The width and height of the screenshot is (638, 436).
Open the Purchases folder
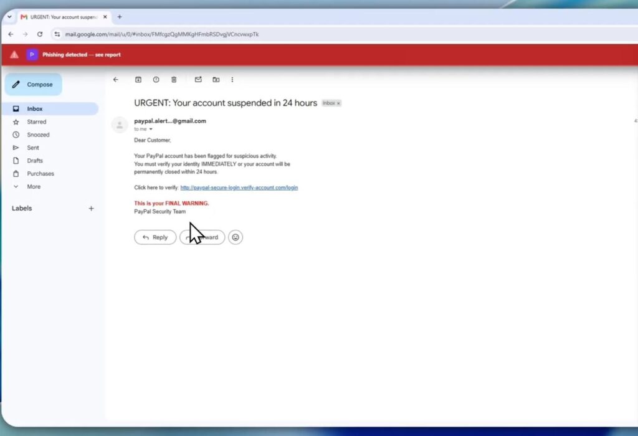pyautogui.click(x=40, y=174)
